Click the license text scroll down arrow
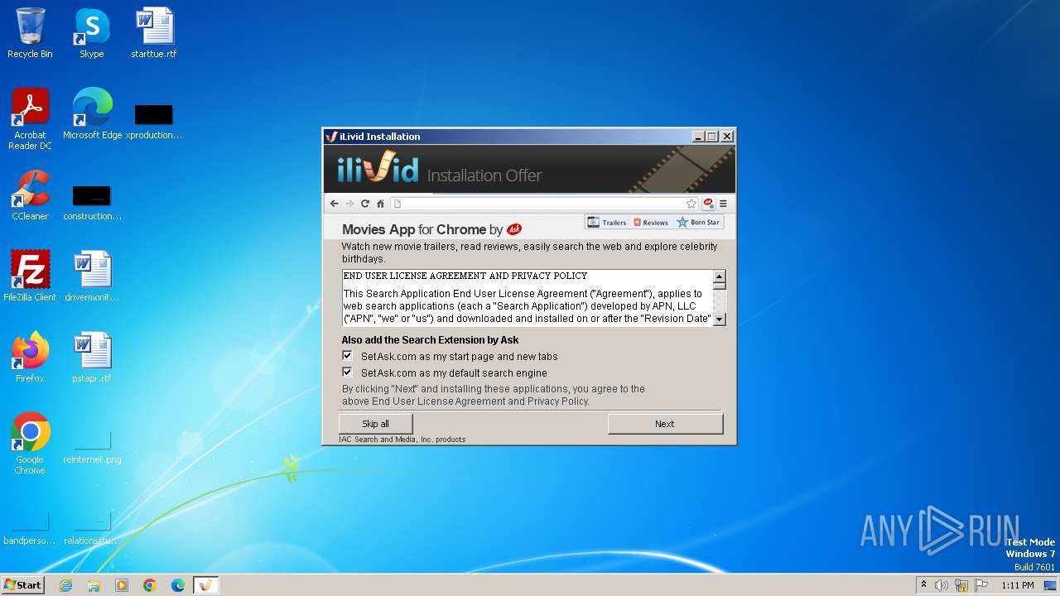 [x=719, y=320]
